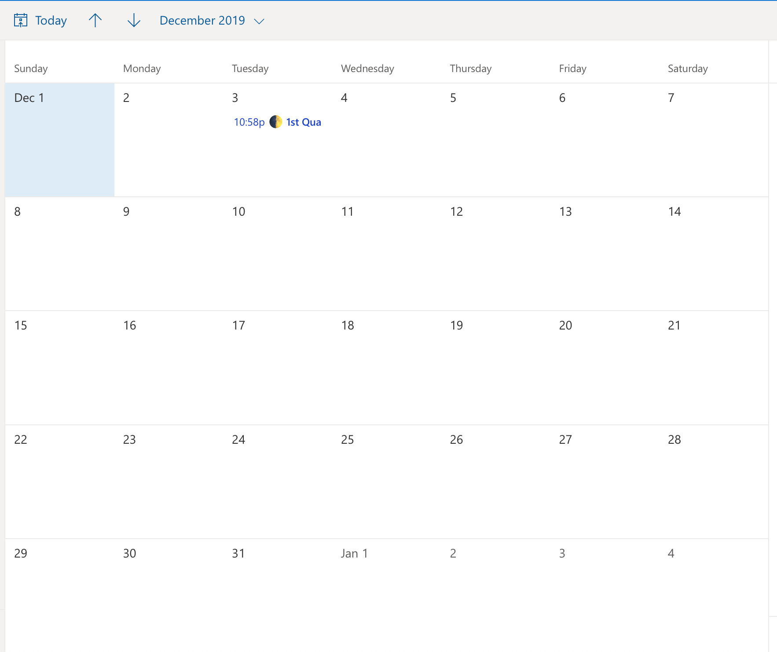Click the Wednesday column header
Screen dimensions: 777x652
pyautogui.click(x=368, y=69)
